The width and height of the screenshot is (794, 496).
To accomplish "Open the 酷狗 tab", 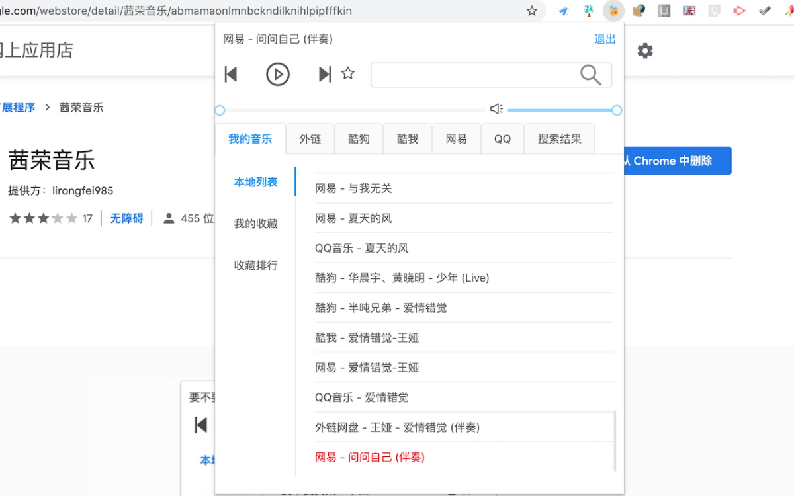I will coord(359,139).
